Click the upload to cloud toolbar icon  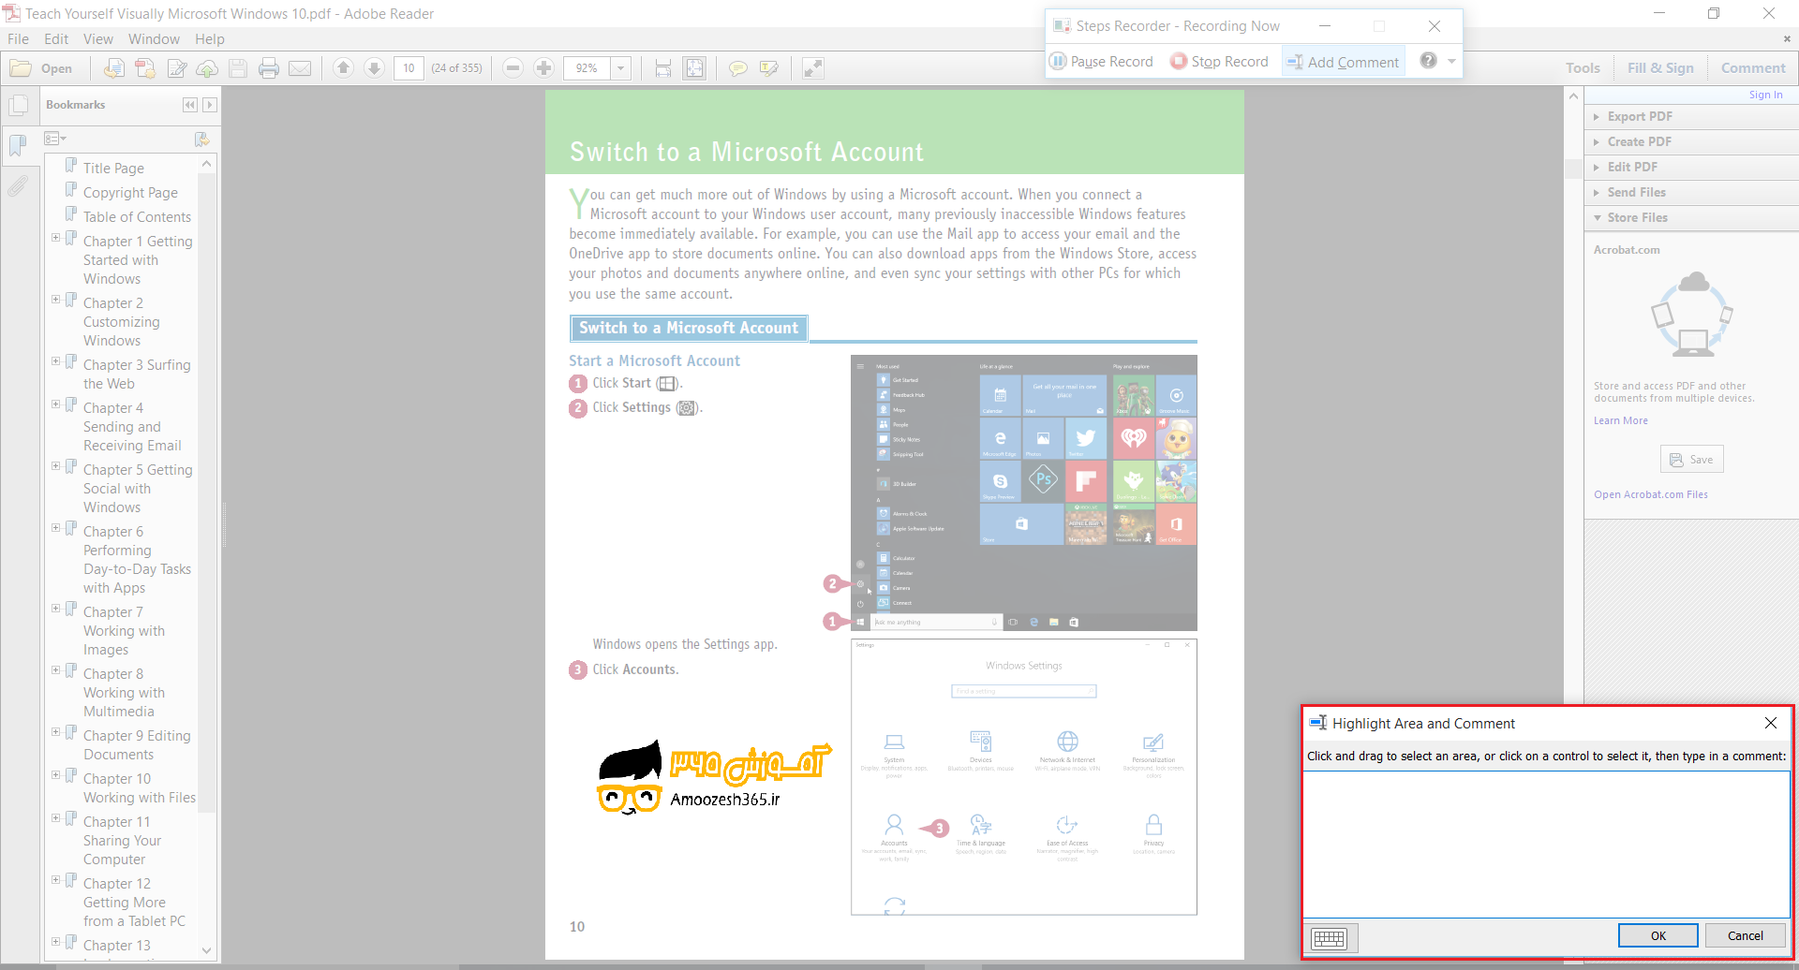pyautogui.click(x=207, y=68)
